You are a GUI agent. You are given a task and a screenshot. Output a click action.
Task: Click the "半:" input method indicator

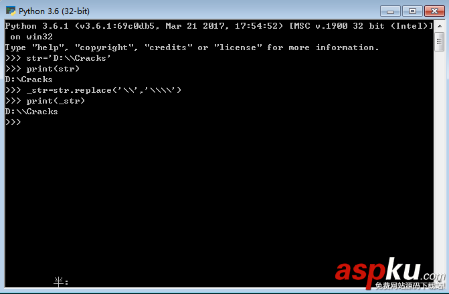pos(61,282)
